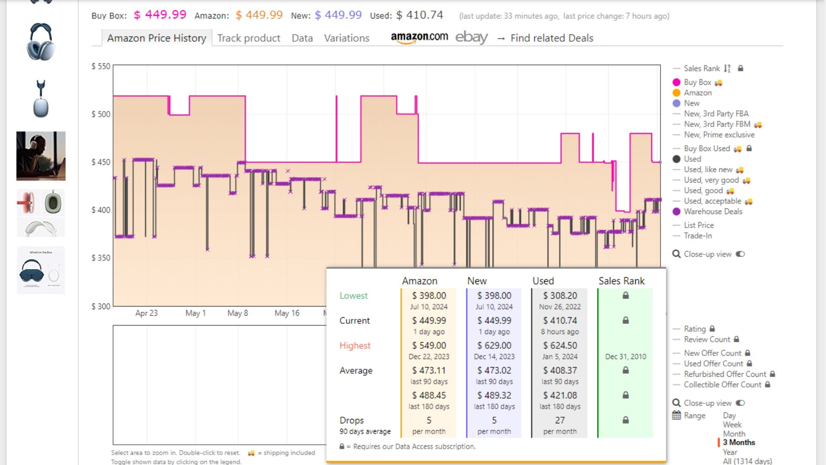Toggle New Offer Count legend entry
The image size is (826, 465).
pos(712,353)
